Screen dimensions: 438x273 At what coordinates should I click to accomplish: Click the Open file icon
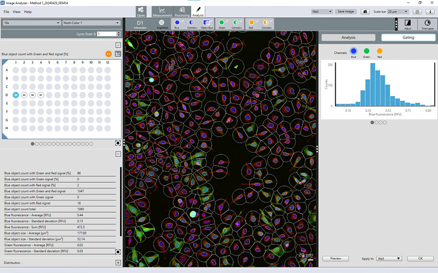tap(141, 11)
